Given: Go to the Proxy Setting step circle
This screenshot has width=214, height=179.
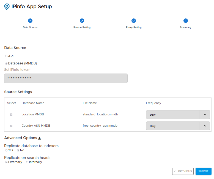Looking at the screenshot, I should (x=134, y=21).
